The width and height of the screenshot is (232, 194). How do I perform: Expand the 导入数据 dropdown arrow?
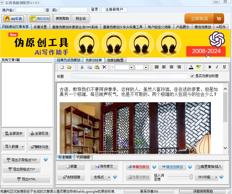[23, 147]
